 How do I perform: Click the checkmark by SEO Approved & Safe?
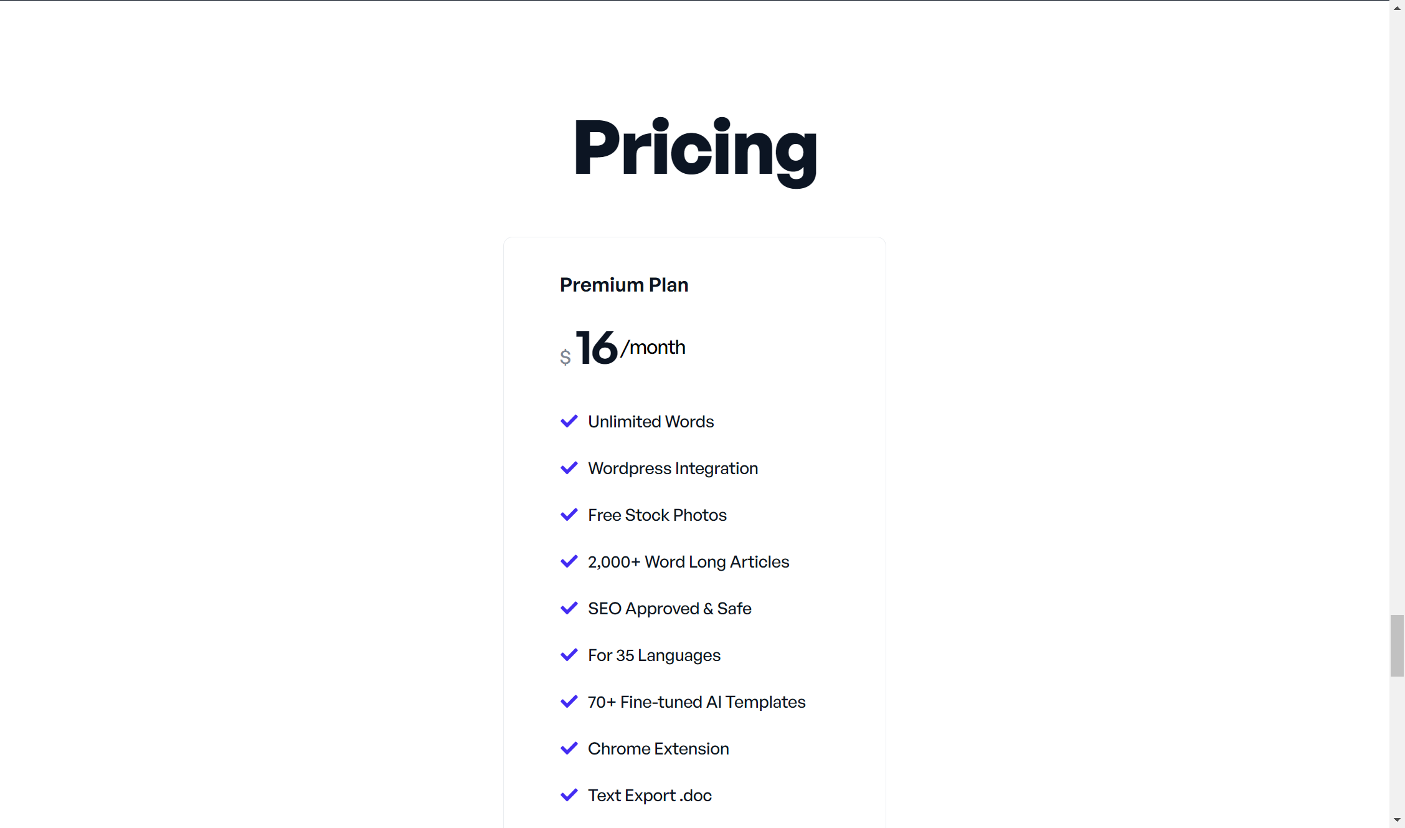(569, 609)
